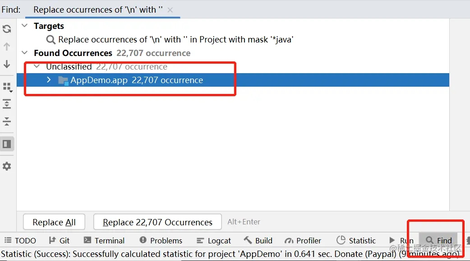Image resolution: width=470 pixels, height=261 pixels.
Task: Click the Collapse All icon
Action: (x=7, y=121)
